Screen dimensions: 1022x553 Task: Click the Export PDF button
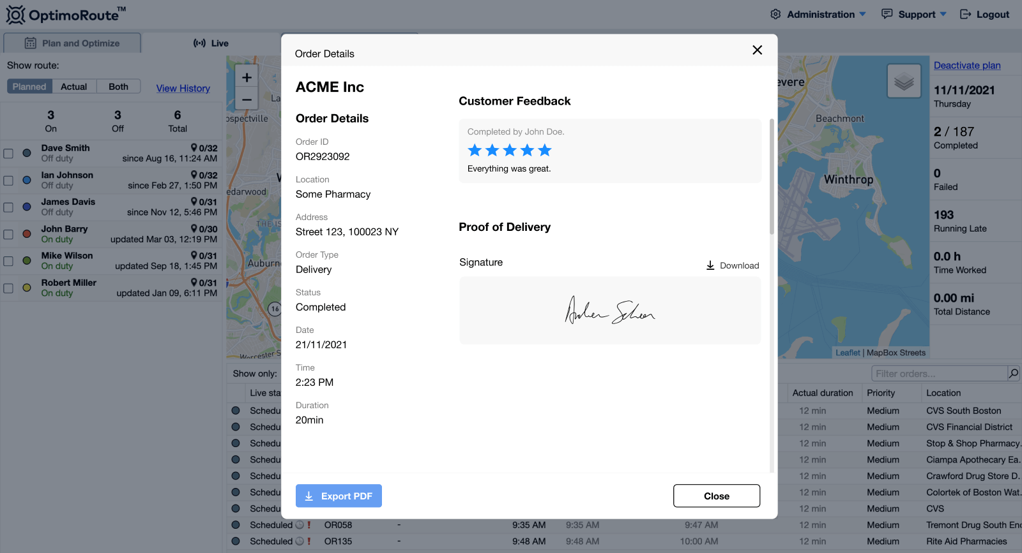[x=339, y=496]
